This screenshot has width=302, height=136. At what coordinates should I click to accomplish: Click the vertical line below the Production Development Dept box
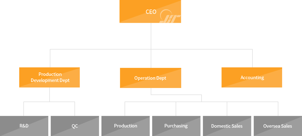coord(50,95)
